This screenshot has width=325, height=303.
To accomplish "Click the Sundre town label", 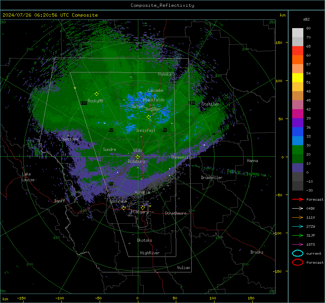I will pos(109,150).
